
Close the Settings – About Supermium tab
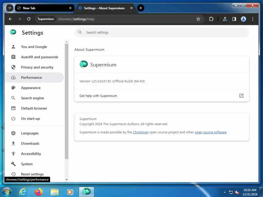point(131,8)
